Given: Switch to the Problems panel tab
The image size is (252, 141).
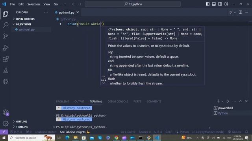Looking at the screenshot, I should (x=62, y=101).
